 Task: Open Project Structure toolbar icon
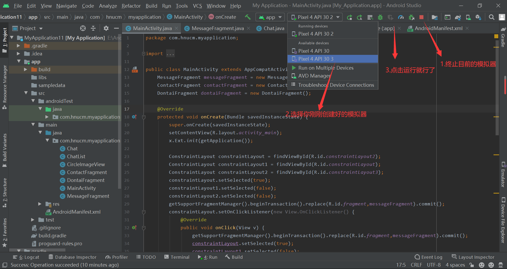tap(434, 17)
